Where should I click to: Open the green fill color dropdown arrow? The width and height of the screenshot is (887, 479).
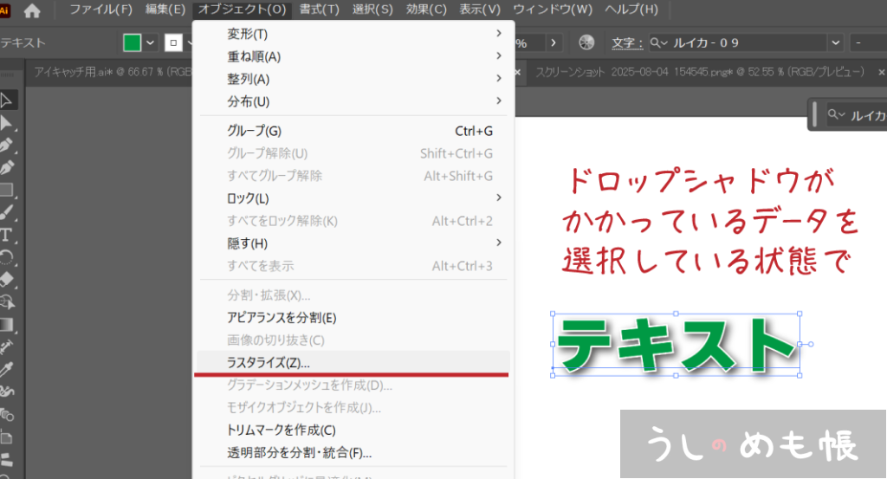(151, 42)
